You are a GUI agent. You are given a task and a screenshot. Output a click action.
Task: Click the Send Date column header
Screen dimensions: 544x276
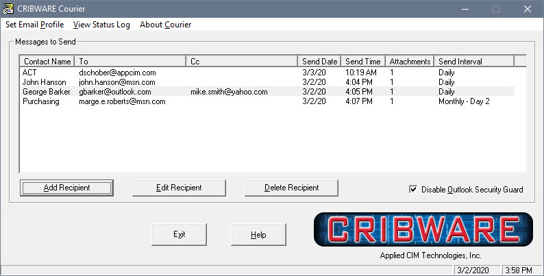pos(319,62)
